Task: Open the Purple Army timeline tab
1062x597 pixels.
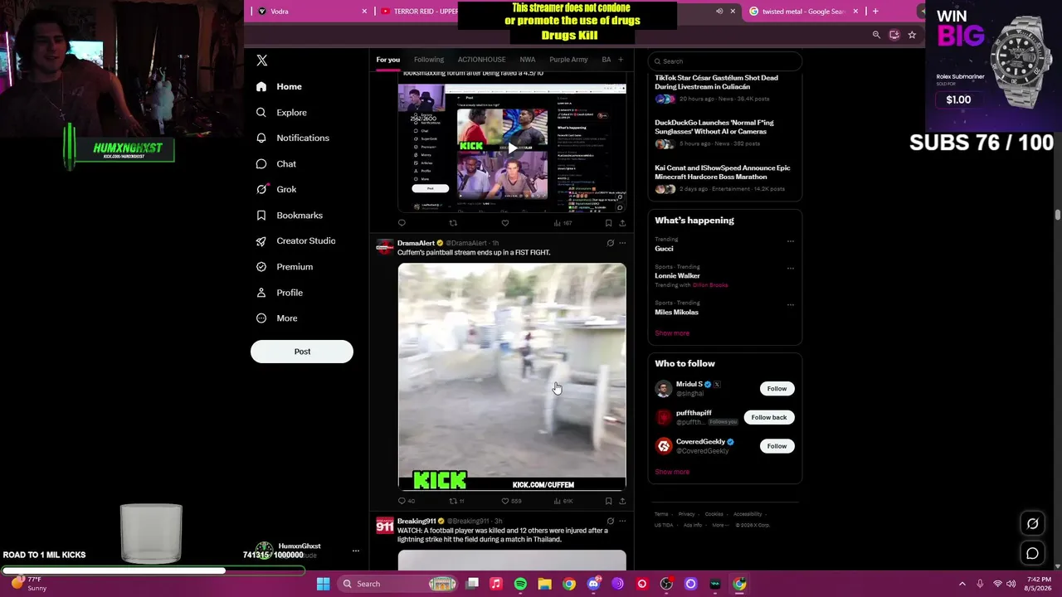Action: [568, 60]
